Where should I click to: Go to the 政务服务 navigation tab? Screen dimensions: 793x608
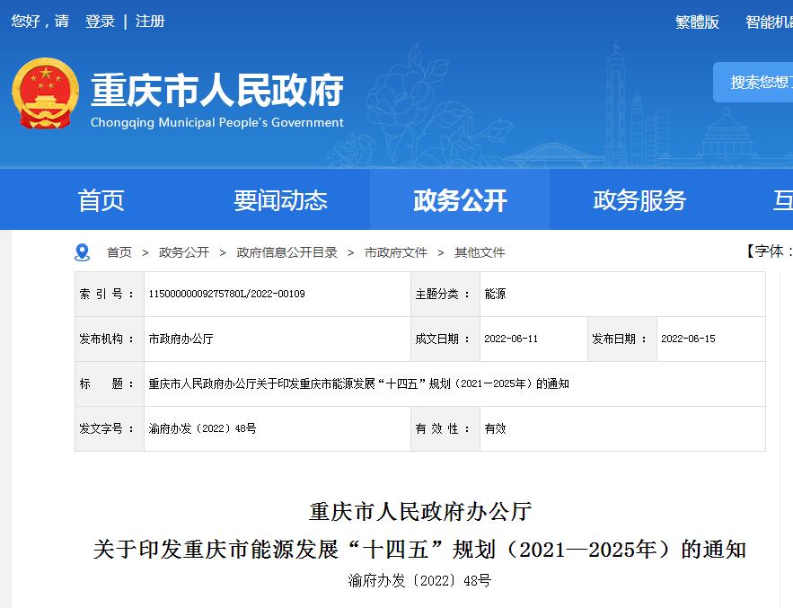coord(639,200)
